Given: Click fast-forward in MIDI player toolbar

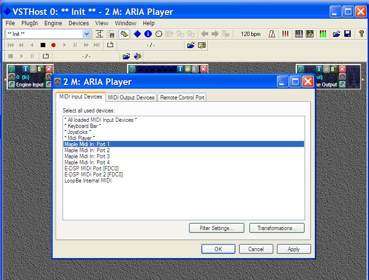Looking at the screenshot, I should click(86, 45).
